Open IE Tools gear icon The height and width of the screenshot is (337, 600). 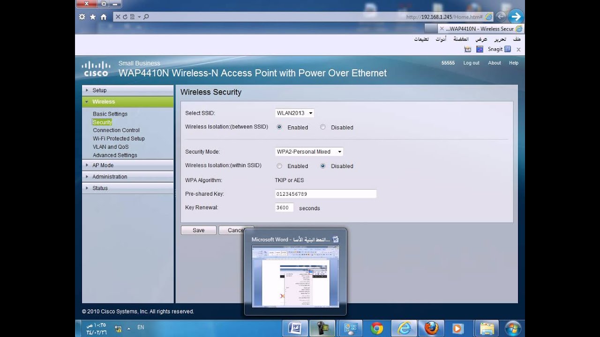point(82,17)
